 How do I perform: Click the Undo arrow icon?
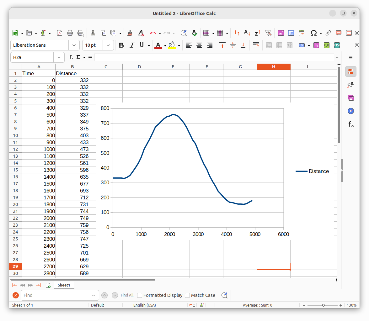pyautogui.click(x=153, y=33)
